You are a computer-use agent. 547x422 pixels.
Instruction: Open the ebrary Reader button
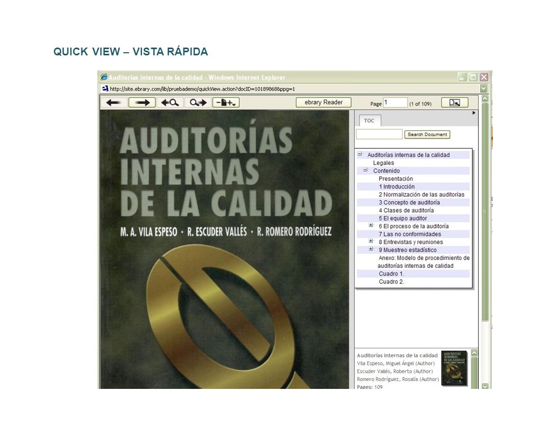point(323,102)
